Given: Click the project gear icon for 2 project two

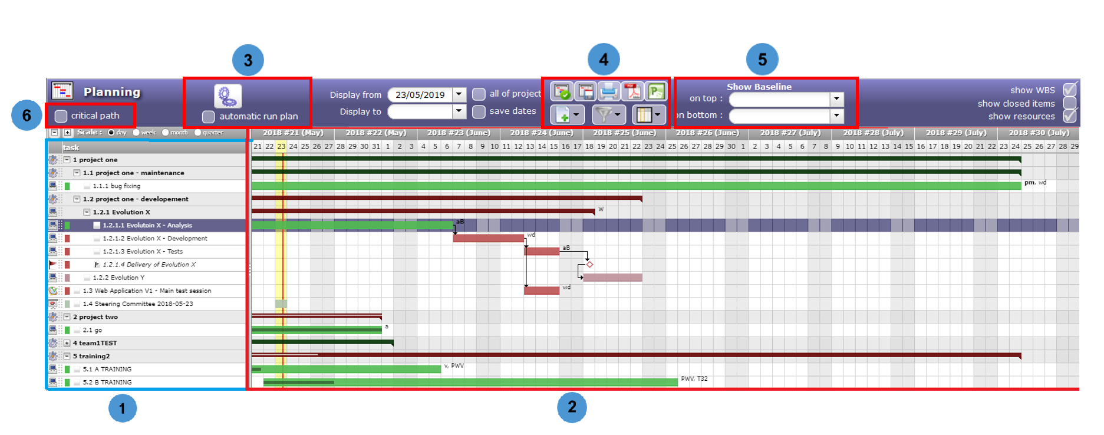Looking at the screenshot, I should click(53, 317).
